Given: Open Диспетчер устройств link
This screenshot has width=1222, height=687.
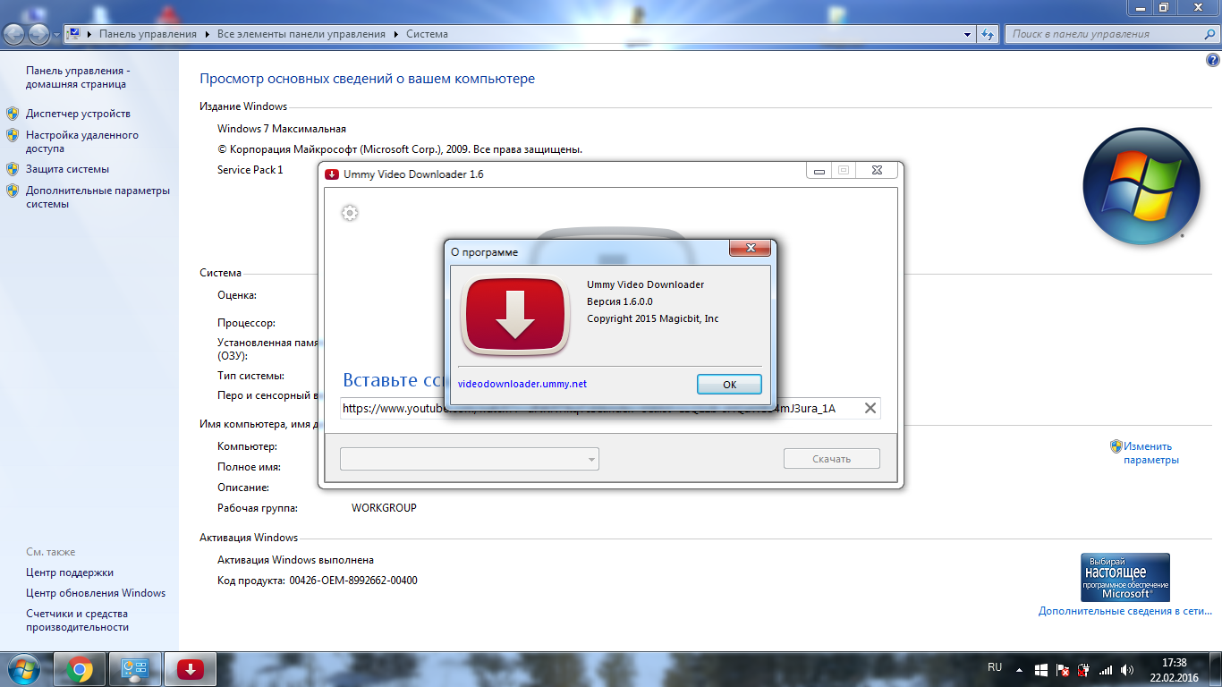Looking at the screenshot, I should 78,114.
